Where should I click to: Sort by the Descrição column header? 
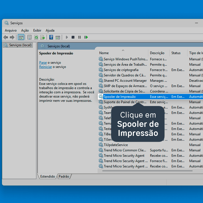pos(157,53)
